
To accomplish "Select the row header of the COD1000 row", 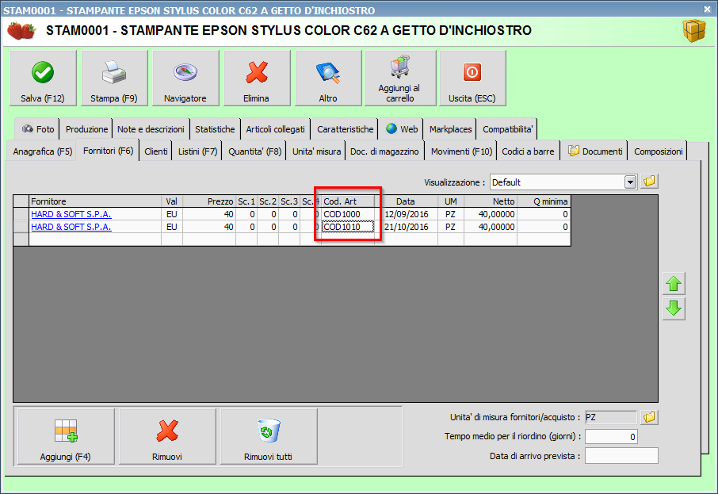I will [x=21, y=214].
